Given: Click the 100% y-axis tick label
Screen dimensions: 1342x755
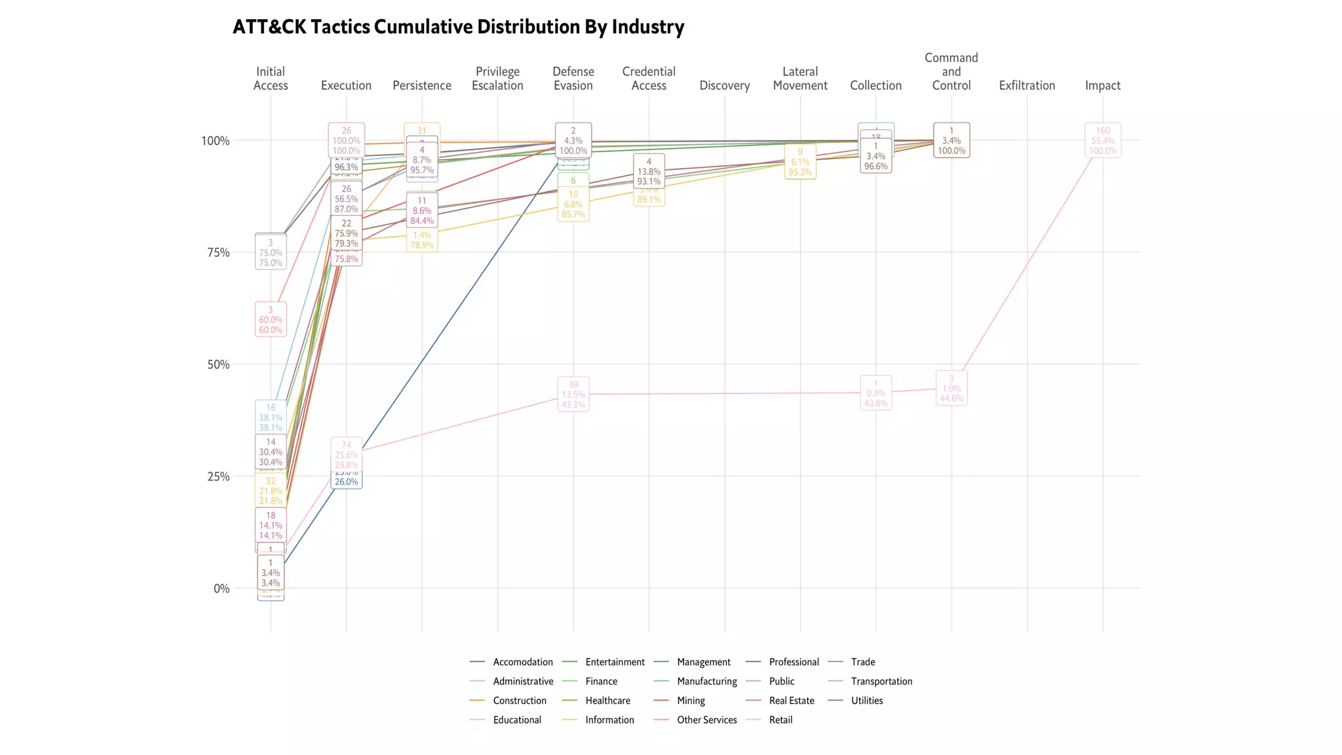Looking at the screenshot, I should (215, 141).
